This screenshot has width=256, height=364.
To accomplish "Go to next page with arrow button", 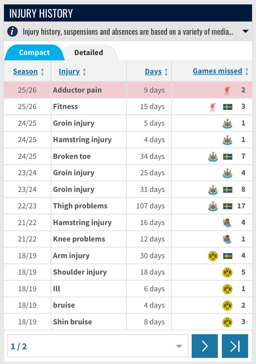I will click(x=205, y=346).
